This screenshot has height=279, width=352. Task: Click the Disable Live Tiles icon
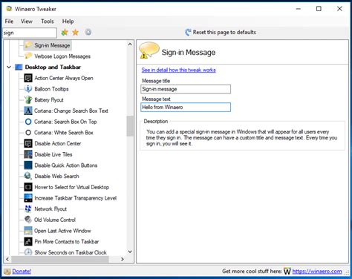pos(28,154)
